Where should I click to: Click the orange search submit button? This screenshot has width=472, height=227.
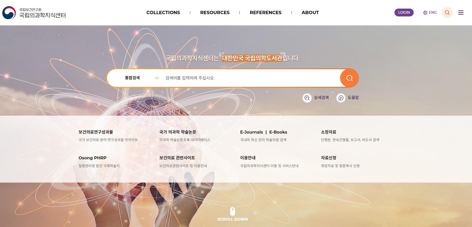[x=349, y=78]
